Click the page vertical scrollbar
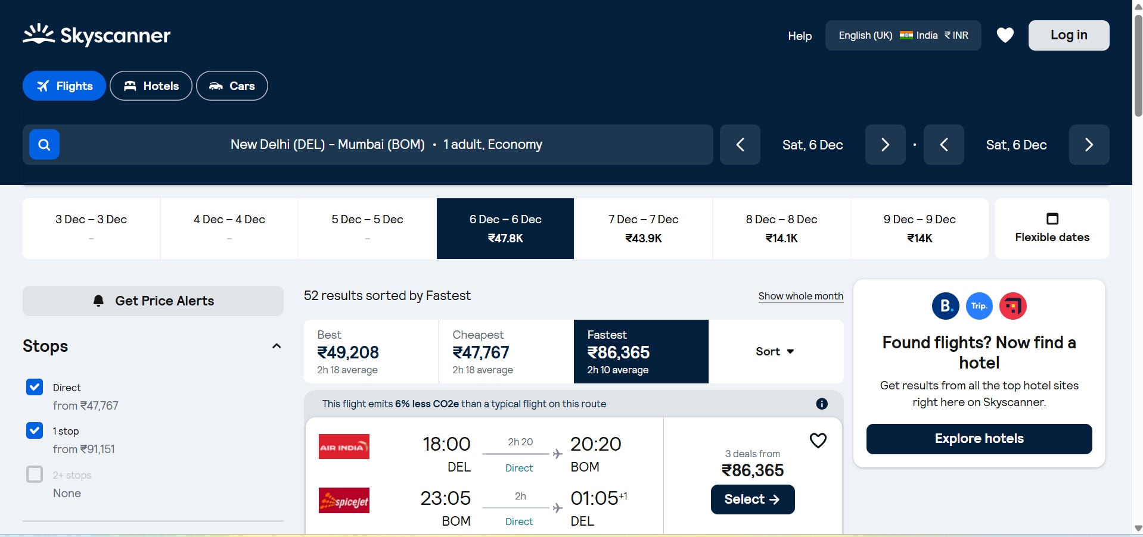 (x=1138, y=65)
